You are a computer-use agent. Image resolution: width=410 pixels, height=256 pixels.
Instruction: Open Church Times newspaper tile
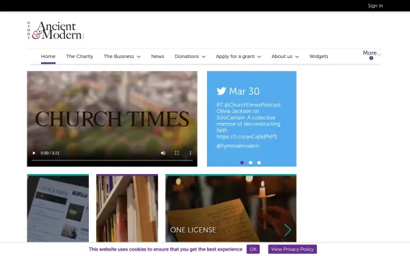pos(58,208)
